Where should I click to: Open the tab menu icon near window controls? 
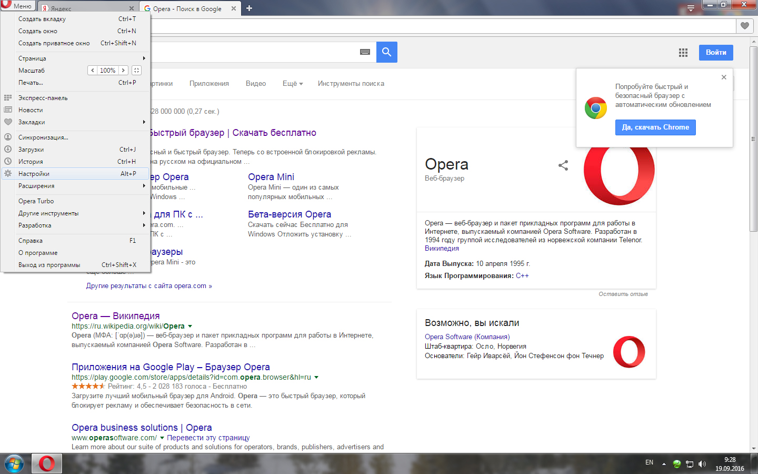click(x=691, y=8)
